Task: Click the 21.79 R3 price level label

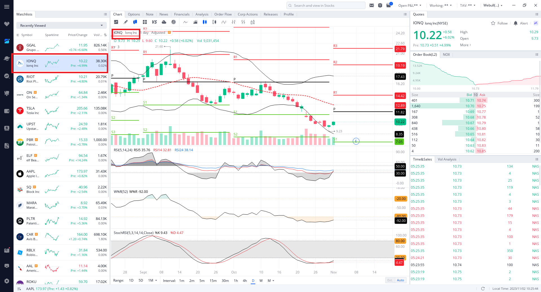Action: point(400,49)
